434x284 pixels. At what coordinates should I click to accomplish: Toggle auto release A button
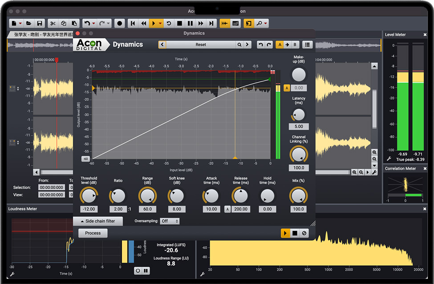coord(227,209)
